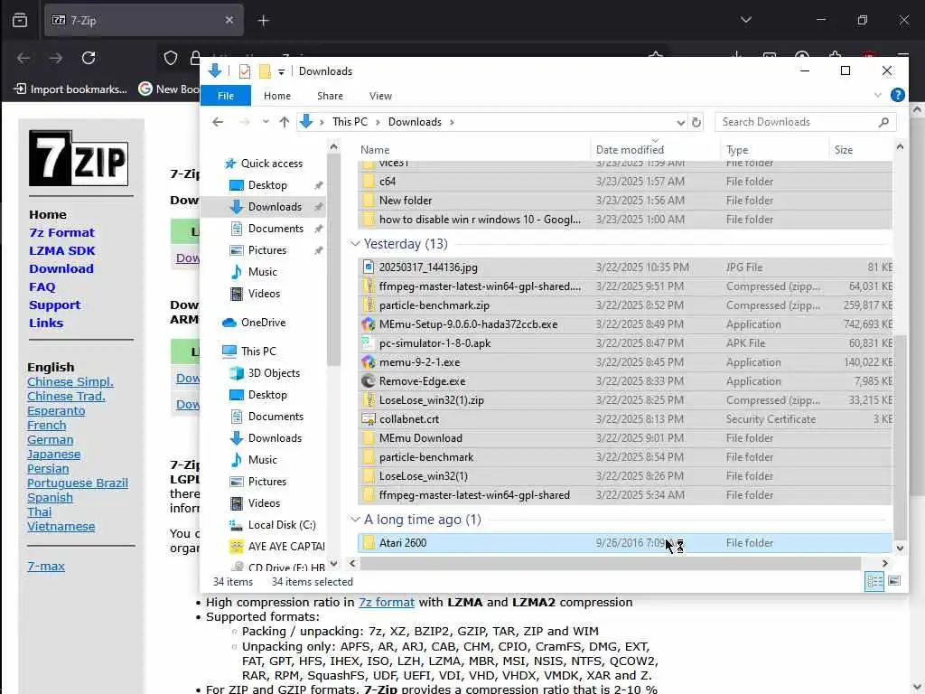Image resolution: width=925 pixels, height=694 pixels.
Task: Open pinned Documents under Quick access
Action: tap(276, 229)
